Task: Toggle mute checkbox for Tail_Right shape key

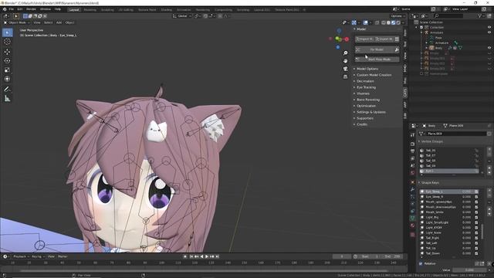Action: [x=476, y=238]
